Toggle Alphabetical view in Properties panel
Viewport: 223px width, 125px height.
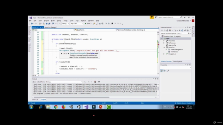(x=164, y=71)
